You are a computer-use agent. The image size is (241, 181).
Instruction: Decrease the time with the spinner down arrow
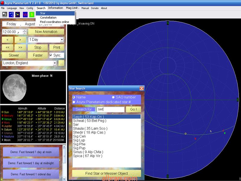25,33
